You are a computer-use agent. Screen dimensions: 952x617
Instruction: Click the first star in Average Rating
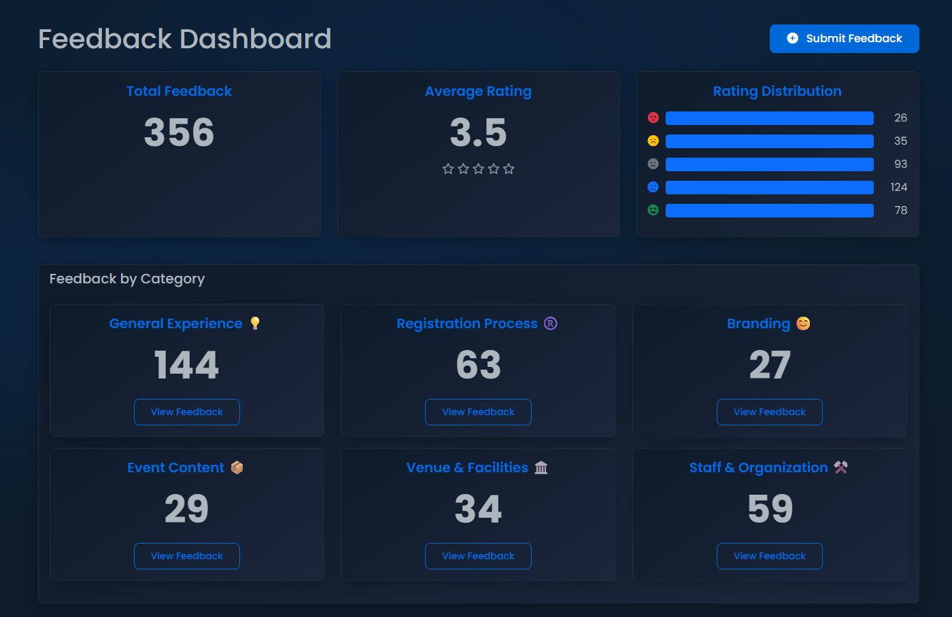pos(448,169)
